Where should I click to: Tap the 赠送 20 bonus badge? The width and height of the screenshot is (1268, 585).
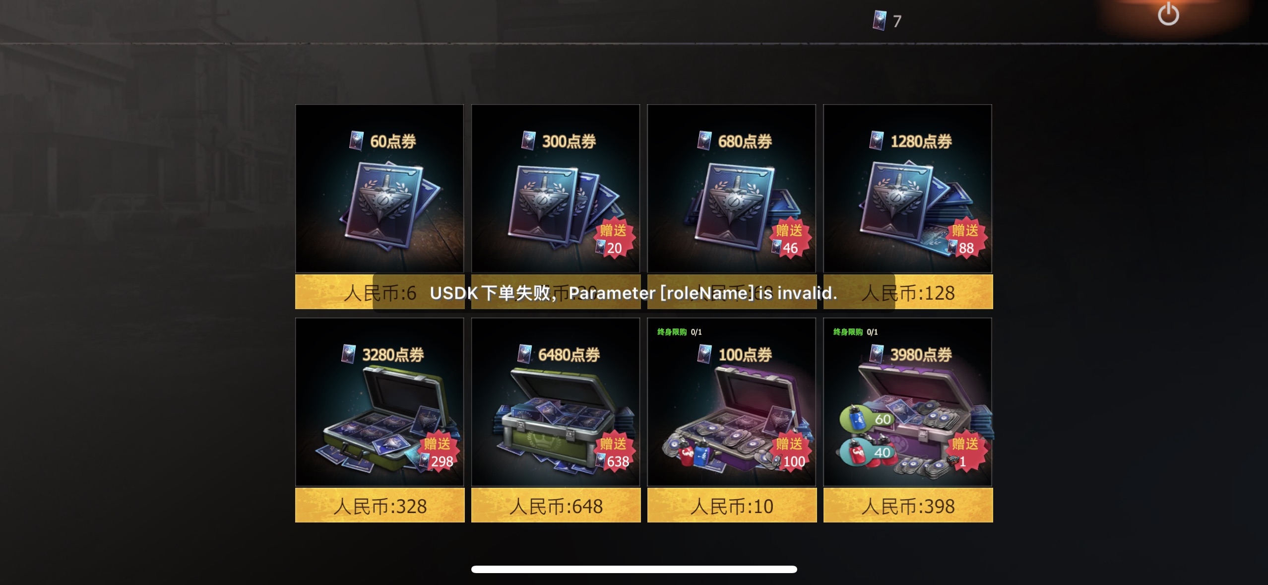point(614,239)
